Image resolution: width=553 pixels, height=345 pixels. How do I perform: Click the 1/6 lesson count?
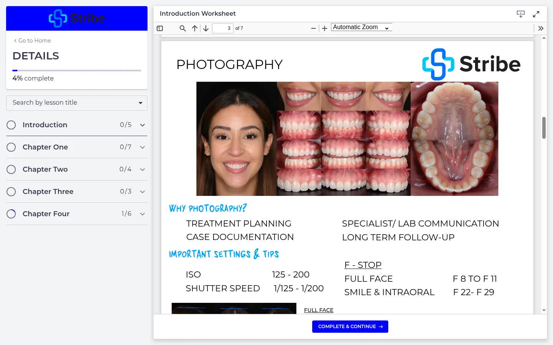point(126,214)
